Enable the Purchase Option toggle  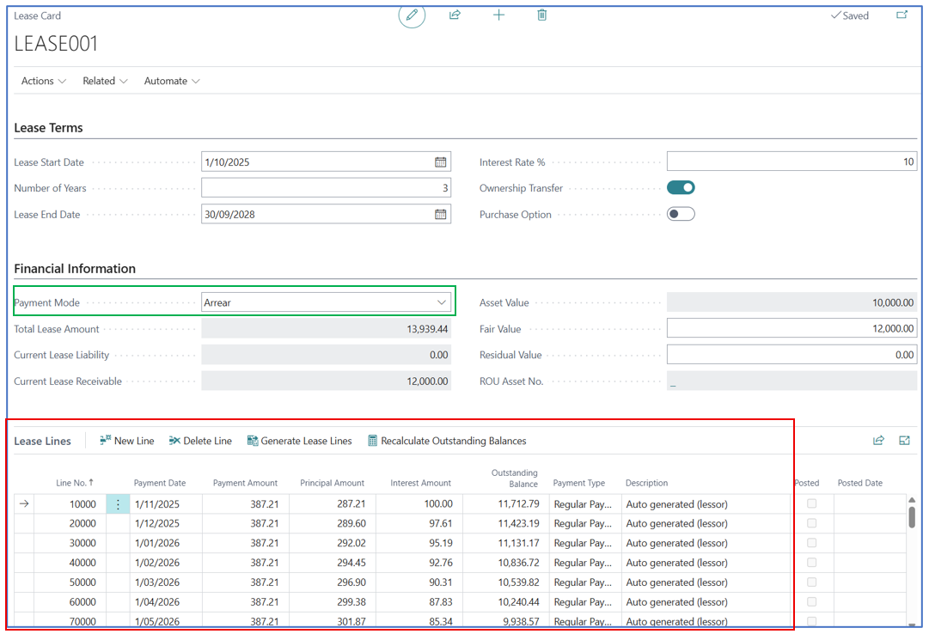point(681,215)
